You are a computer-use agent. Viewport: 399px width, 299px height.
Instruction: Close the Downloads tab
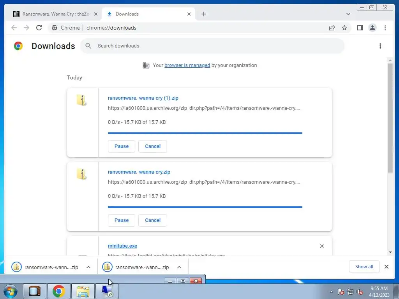(x=189, y=14)
